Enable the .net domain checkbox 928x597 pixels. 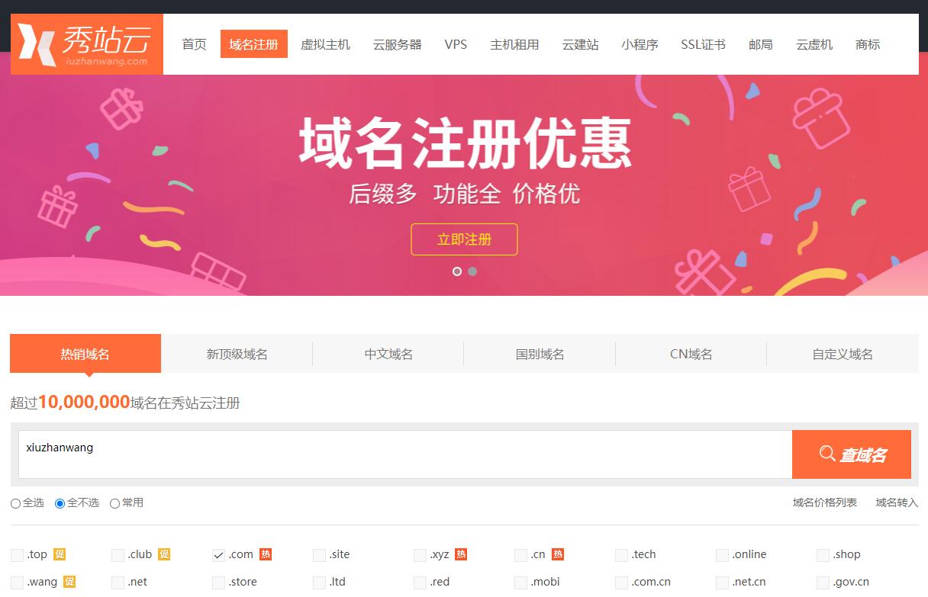[x=118, y=583]
